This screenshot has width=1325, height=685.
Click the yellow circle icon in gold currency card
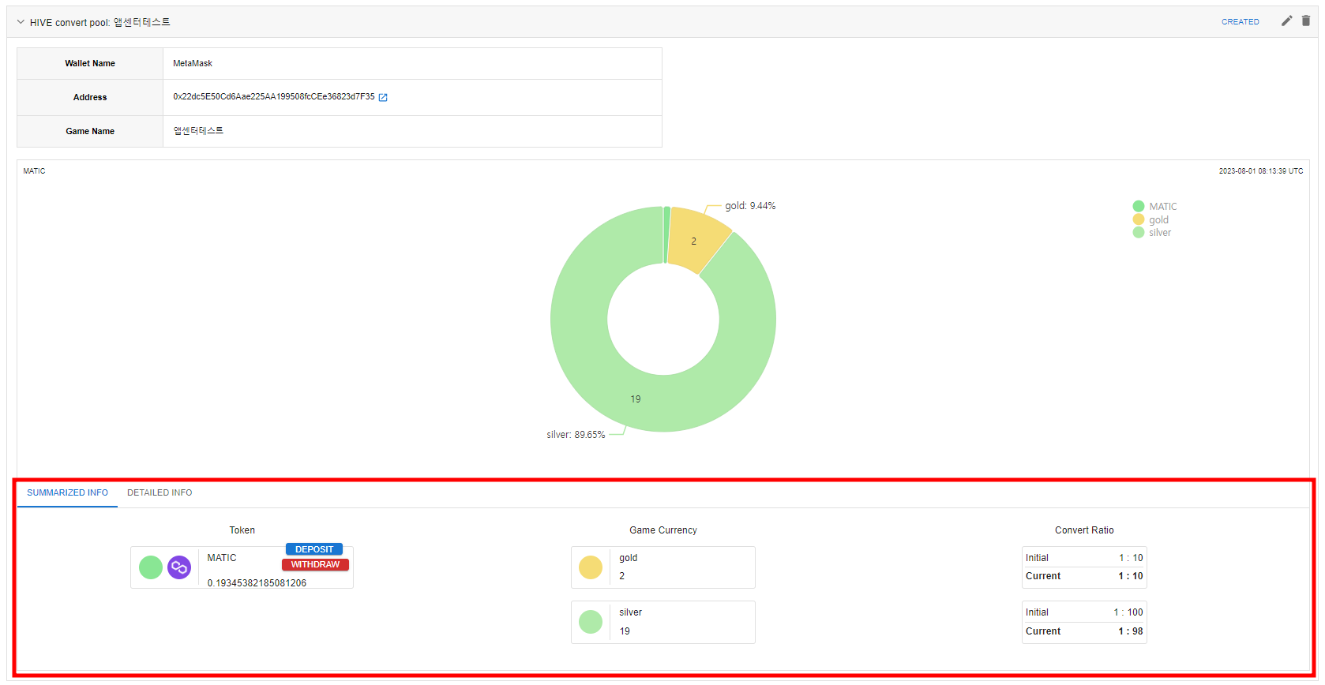591,567
